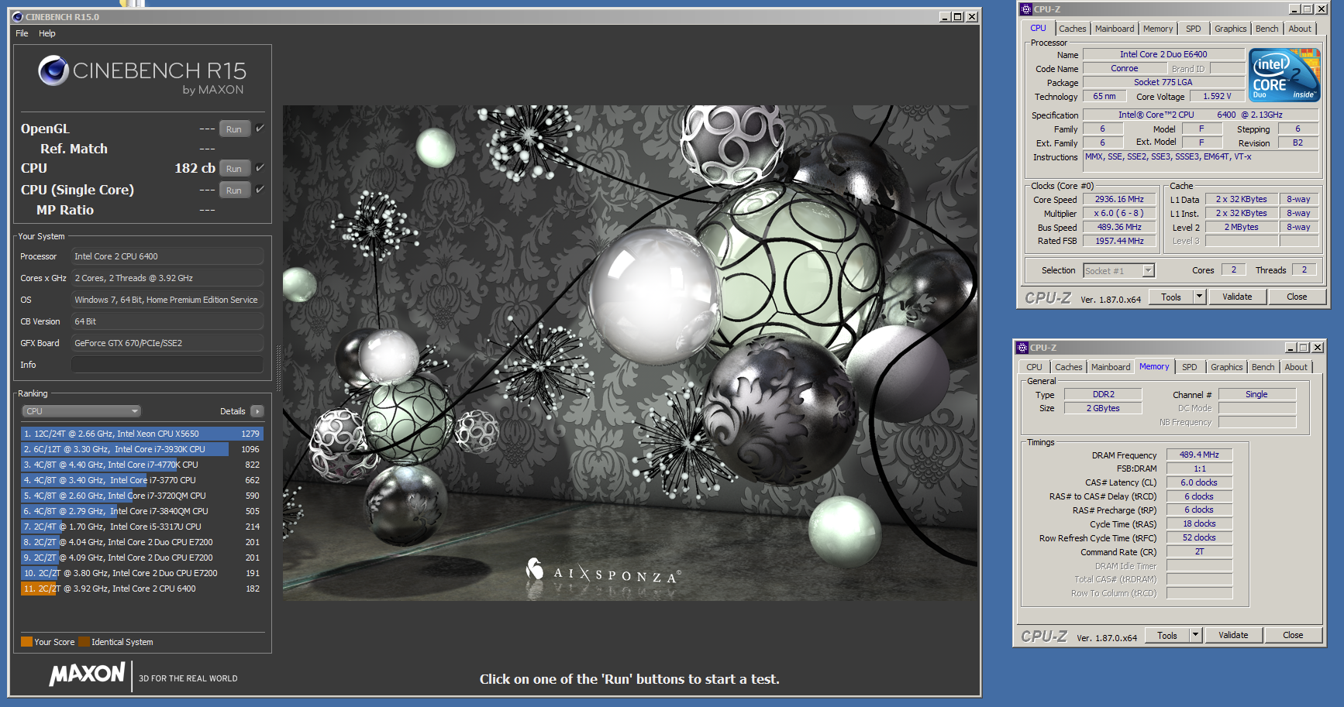
Task: Select ranking row Core i7-3770 CPU
Action: 142,480
